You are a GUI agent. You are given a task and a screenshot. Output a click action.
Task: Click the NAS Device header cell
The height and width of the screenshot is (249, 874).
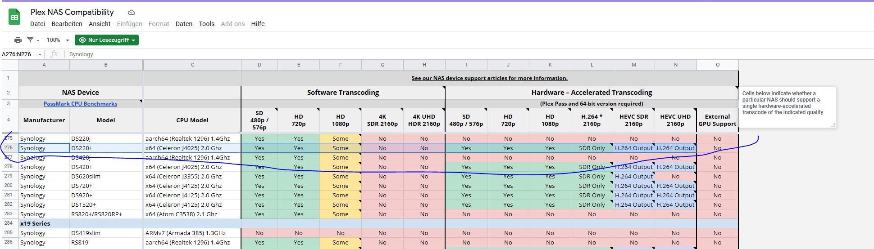click(x=80, y=93)
